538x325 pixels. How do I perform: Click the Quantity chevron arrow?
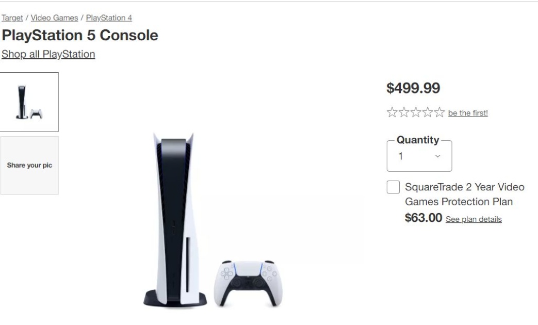click(438, 156)
